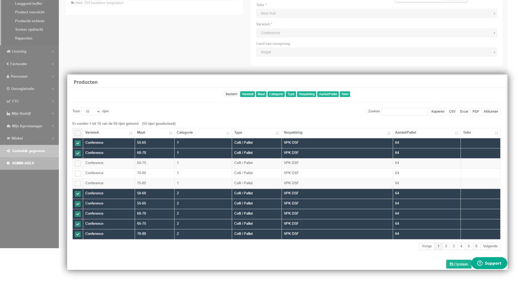Click the Vorige pagination button
Screen dimensions: 518x282
click(427, 246)
